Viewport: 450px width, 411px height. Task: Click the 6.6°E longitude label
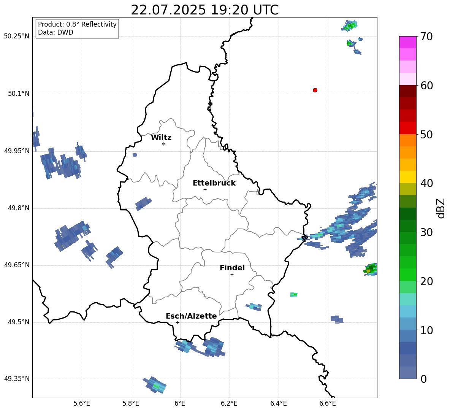click(328, 403)
